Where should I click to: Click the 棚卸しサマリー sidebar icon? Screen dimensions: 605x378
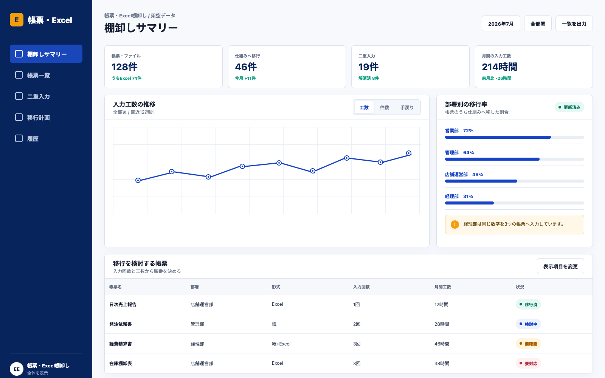tap(19, 54)
